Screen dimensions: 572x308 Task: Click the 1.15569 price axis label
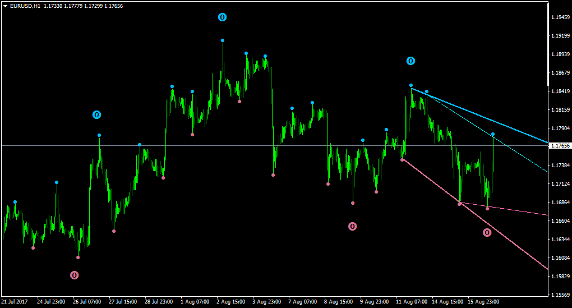click(x=560, y=295)
